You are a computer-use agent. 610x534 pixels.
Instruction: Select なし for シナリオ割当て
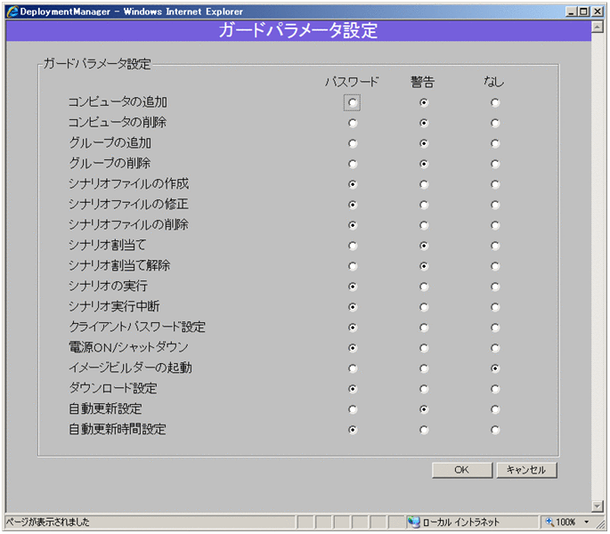pyautogui.click(x=495, y=246)
